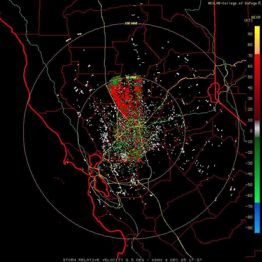Click the 100 NMI range ring label
This screenshot has width=262, height=262.
point(131,23)
